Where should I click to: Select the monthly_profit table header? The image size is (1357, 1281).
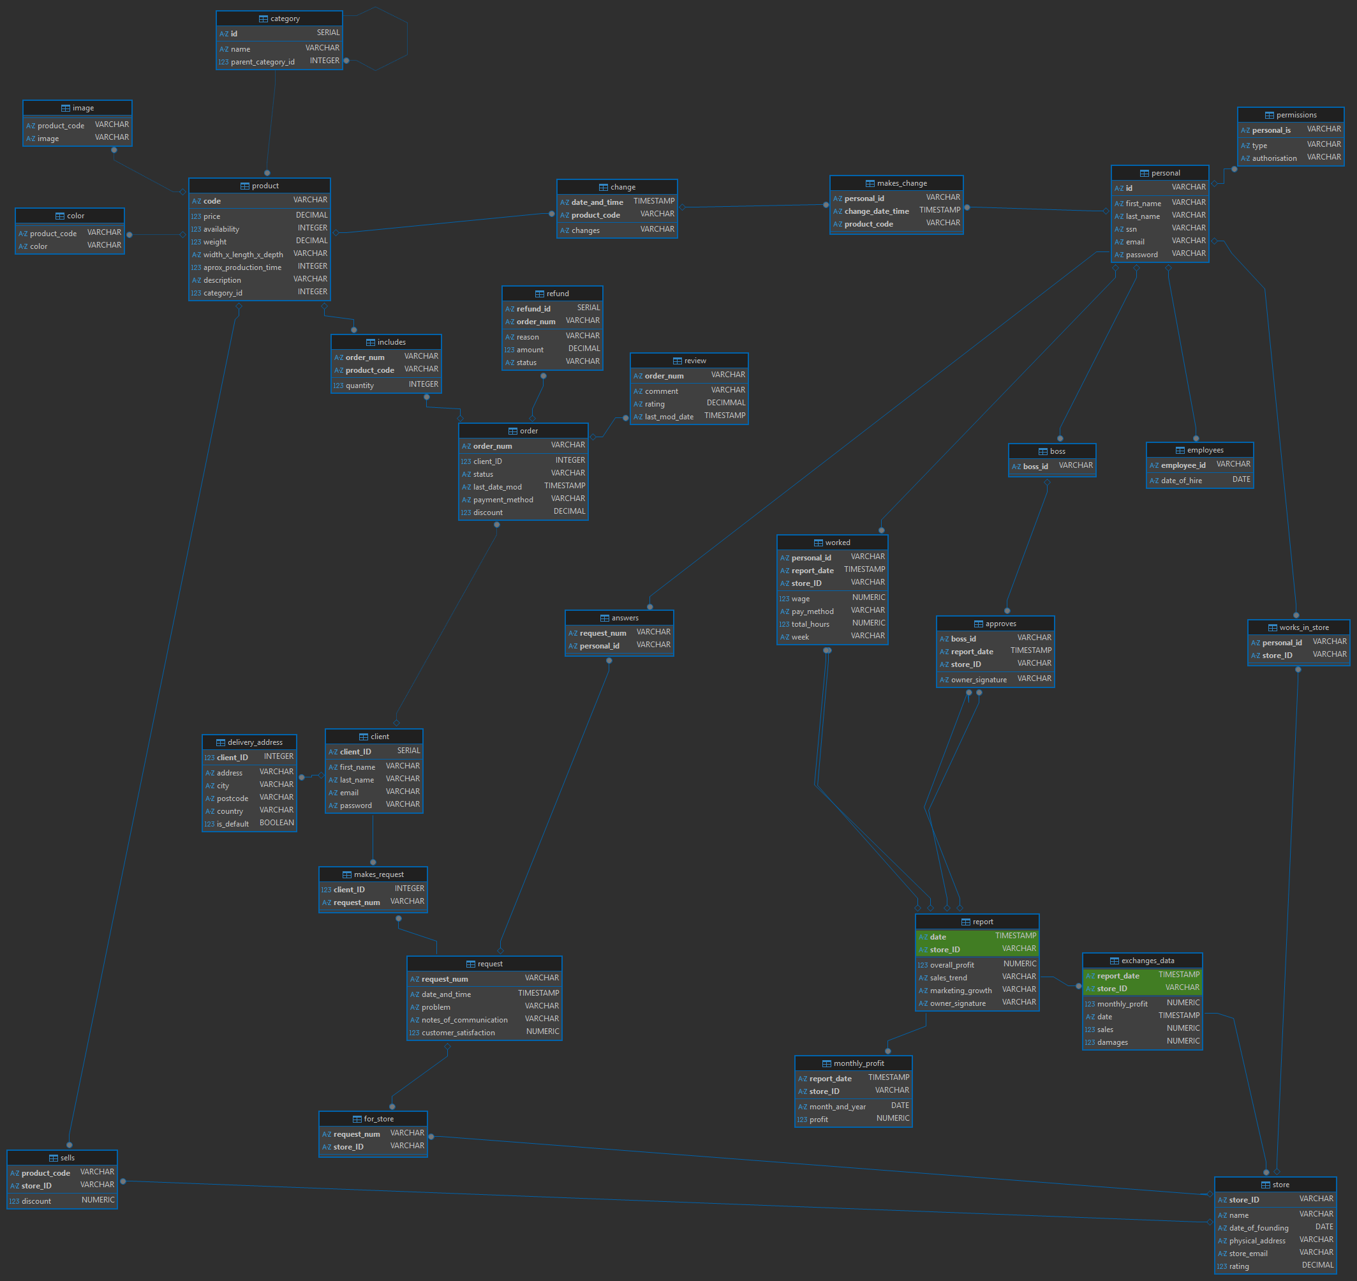[x=853, y=1063]
